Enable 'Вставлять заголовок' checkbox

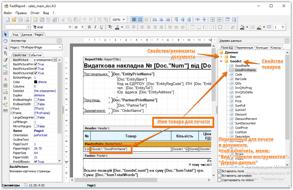coord(220,175)
